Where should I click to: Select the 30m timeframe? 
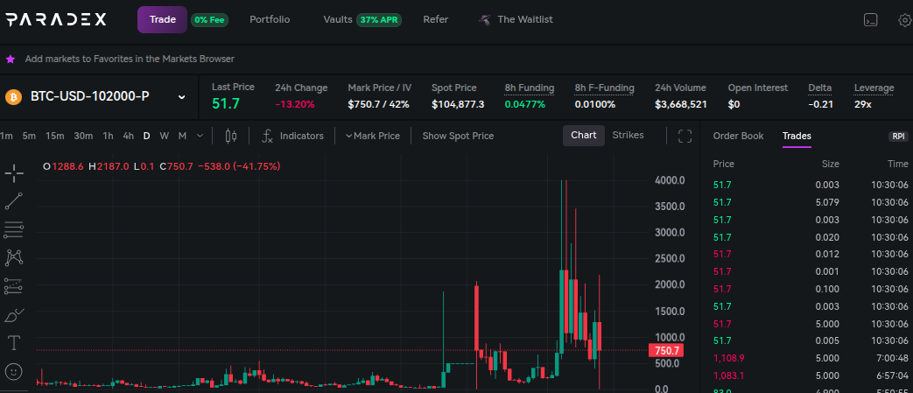[x=83, y=136]
